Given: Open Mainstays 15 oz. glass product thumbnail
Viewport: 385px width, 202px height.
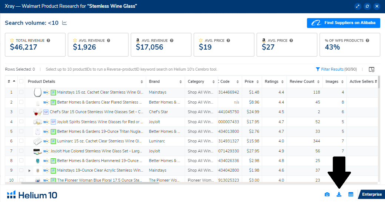Looking at the screenshot, I should 37,92.
